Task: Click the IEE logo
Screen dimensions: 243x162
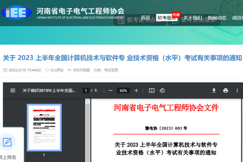Action: pos(17,13)
